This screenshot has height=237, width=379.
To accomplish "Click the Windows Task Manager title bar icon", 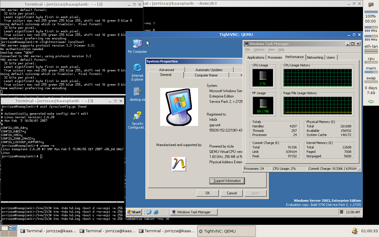I will click(246, 44).
